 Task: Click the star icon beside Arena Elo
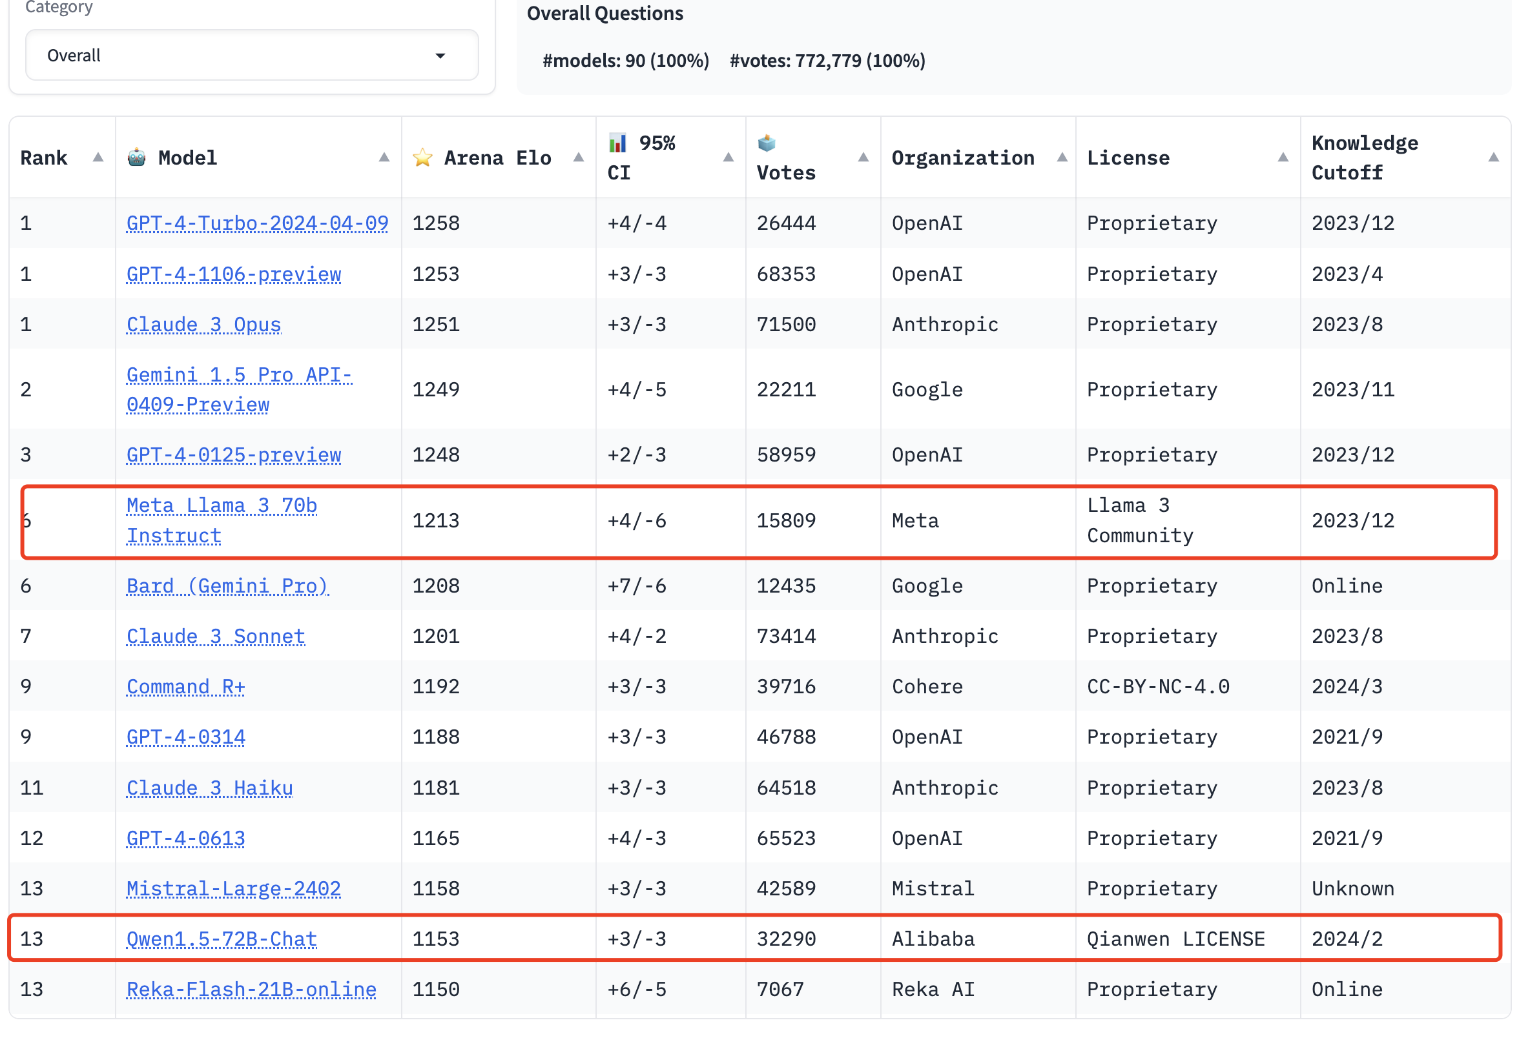click(x=422, y=158)
